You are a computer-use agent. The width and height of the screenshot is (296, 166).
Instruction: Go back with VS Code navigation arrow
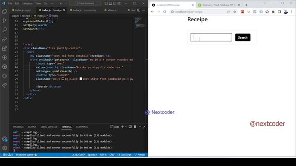[x=61, y=3]
